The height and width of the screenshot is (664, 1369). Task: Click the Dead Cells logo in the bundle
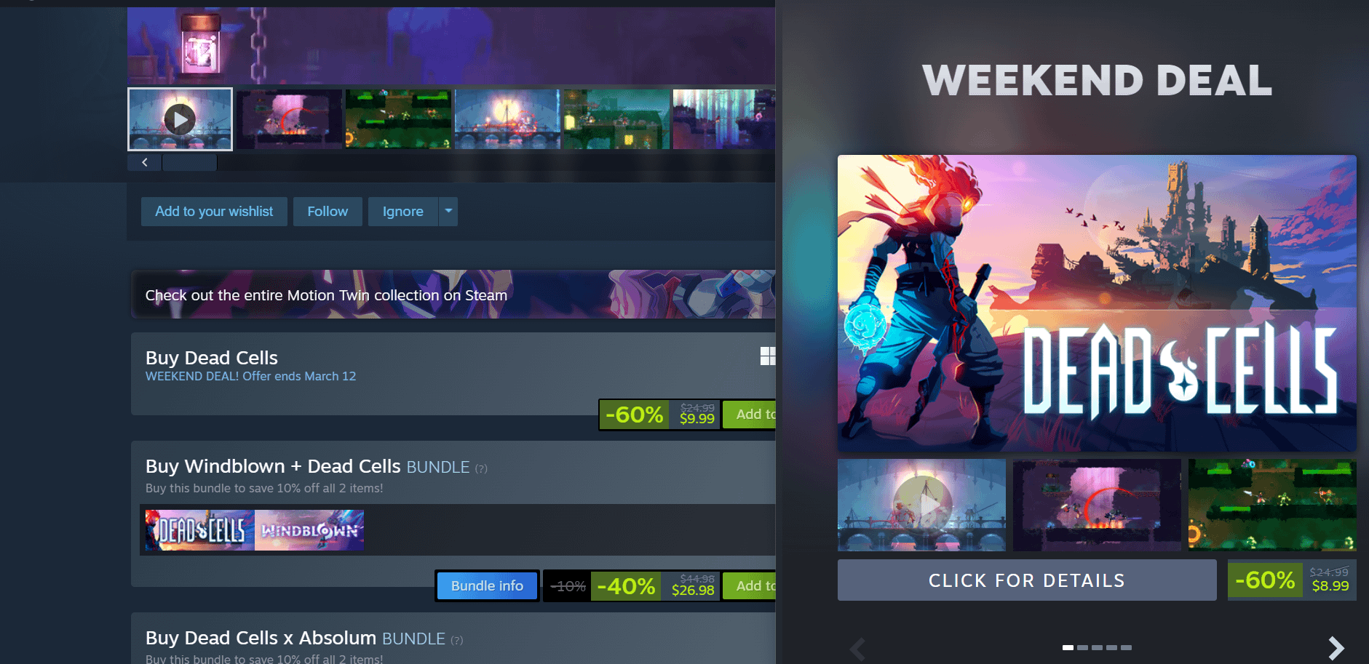200,530
